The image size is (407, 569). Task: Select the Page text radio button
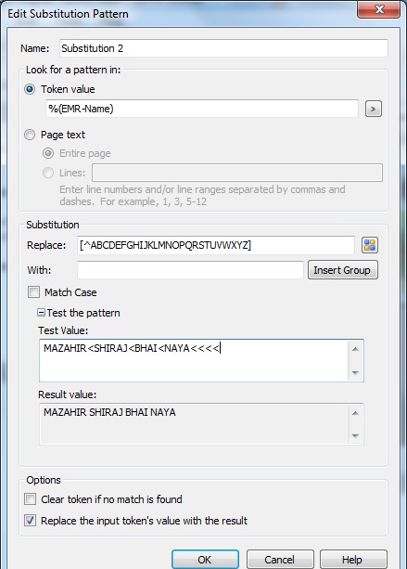[30, 135]
